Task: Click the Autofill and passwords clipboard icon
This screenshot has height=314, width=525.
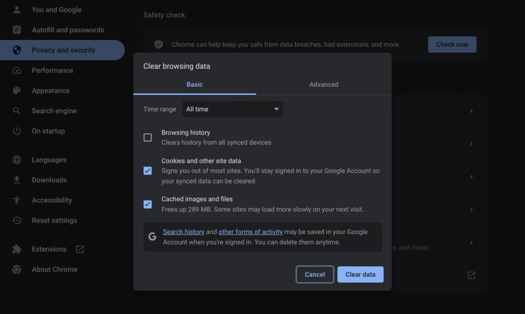Action: (17, 30)
